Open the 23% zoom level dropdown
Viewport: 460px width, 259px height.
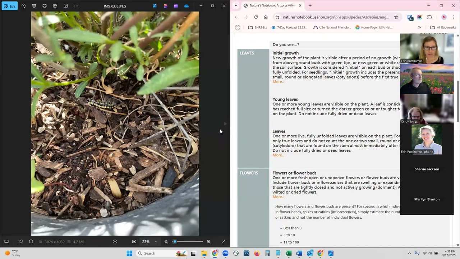tap(150, 242)
